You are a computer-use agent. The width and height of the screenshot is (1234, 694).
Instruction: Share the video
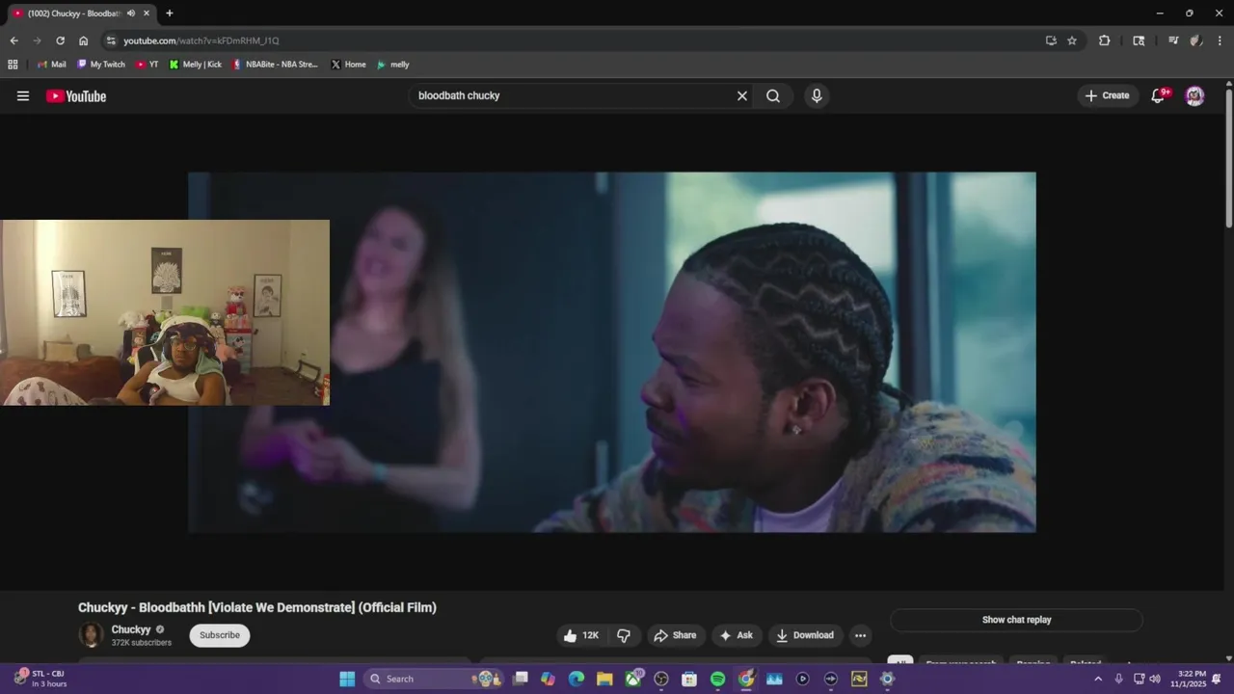(674, 635)
